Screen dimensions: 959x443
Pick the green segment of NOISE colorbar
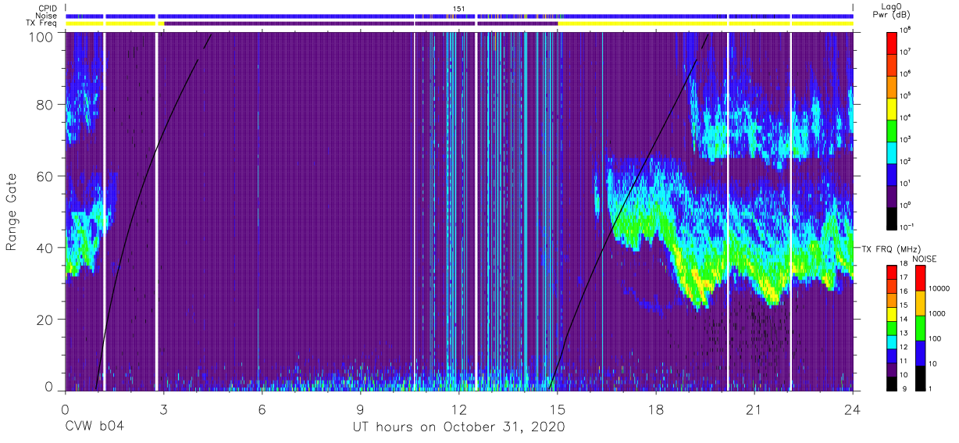tap(920, 327)
